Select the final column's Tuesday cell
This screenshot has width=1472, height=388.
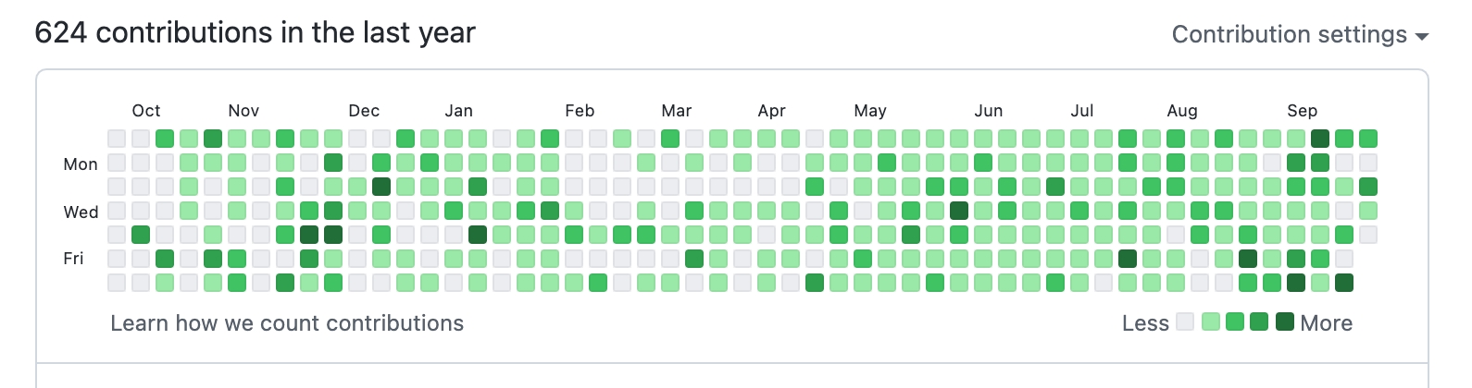[1368, 187]
